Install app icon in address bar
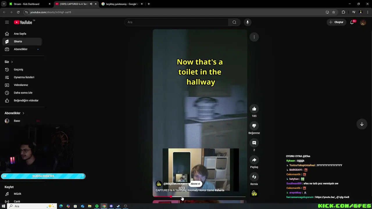The height and width of the screenshot is (209, 372). pos(327,12)
